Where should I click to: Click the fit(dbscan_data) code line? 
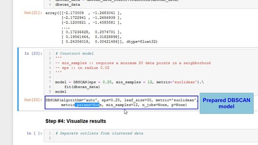tap(82, 87)
